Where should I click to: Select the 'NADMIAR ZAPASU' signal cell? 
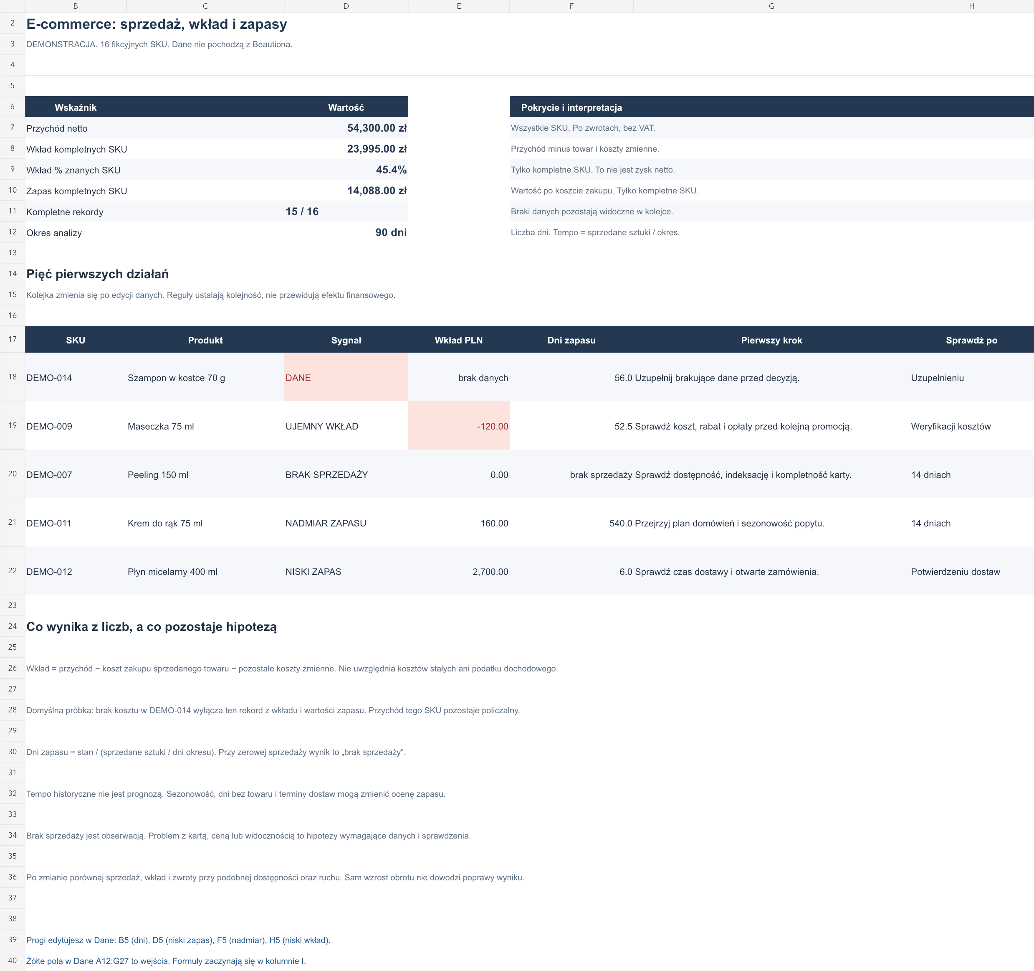click(x=346, y=522)
